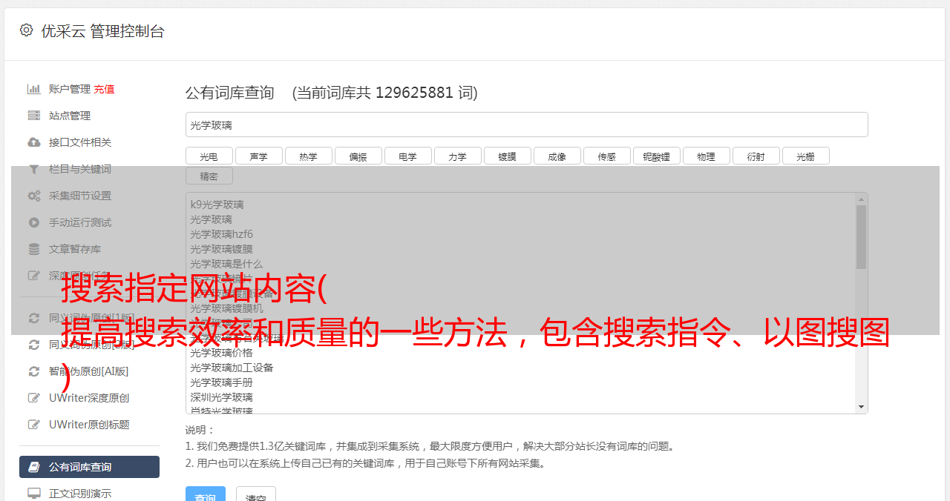Click the book icon for 公有词库查询
Viewport: 950px width, 501px height.
click(33, 467)
